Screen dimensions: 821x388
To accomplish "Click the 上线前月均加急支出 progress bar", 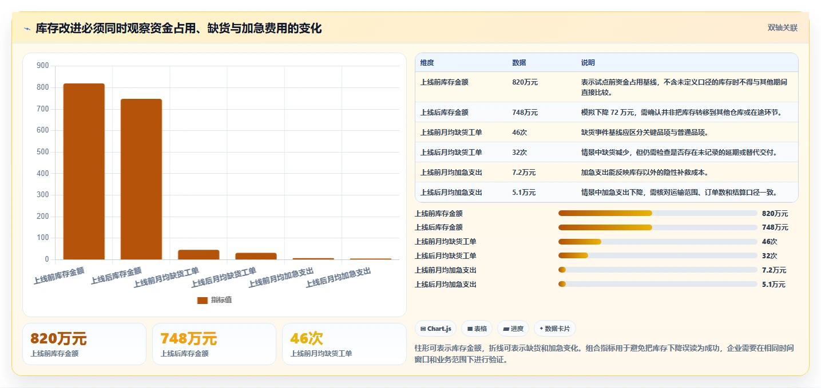I will tap(658, 270).
